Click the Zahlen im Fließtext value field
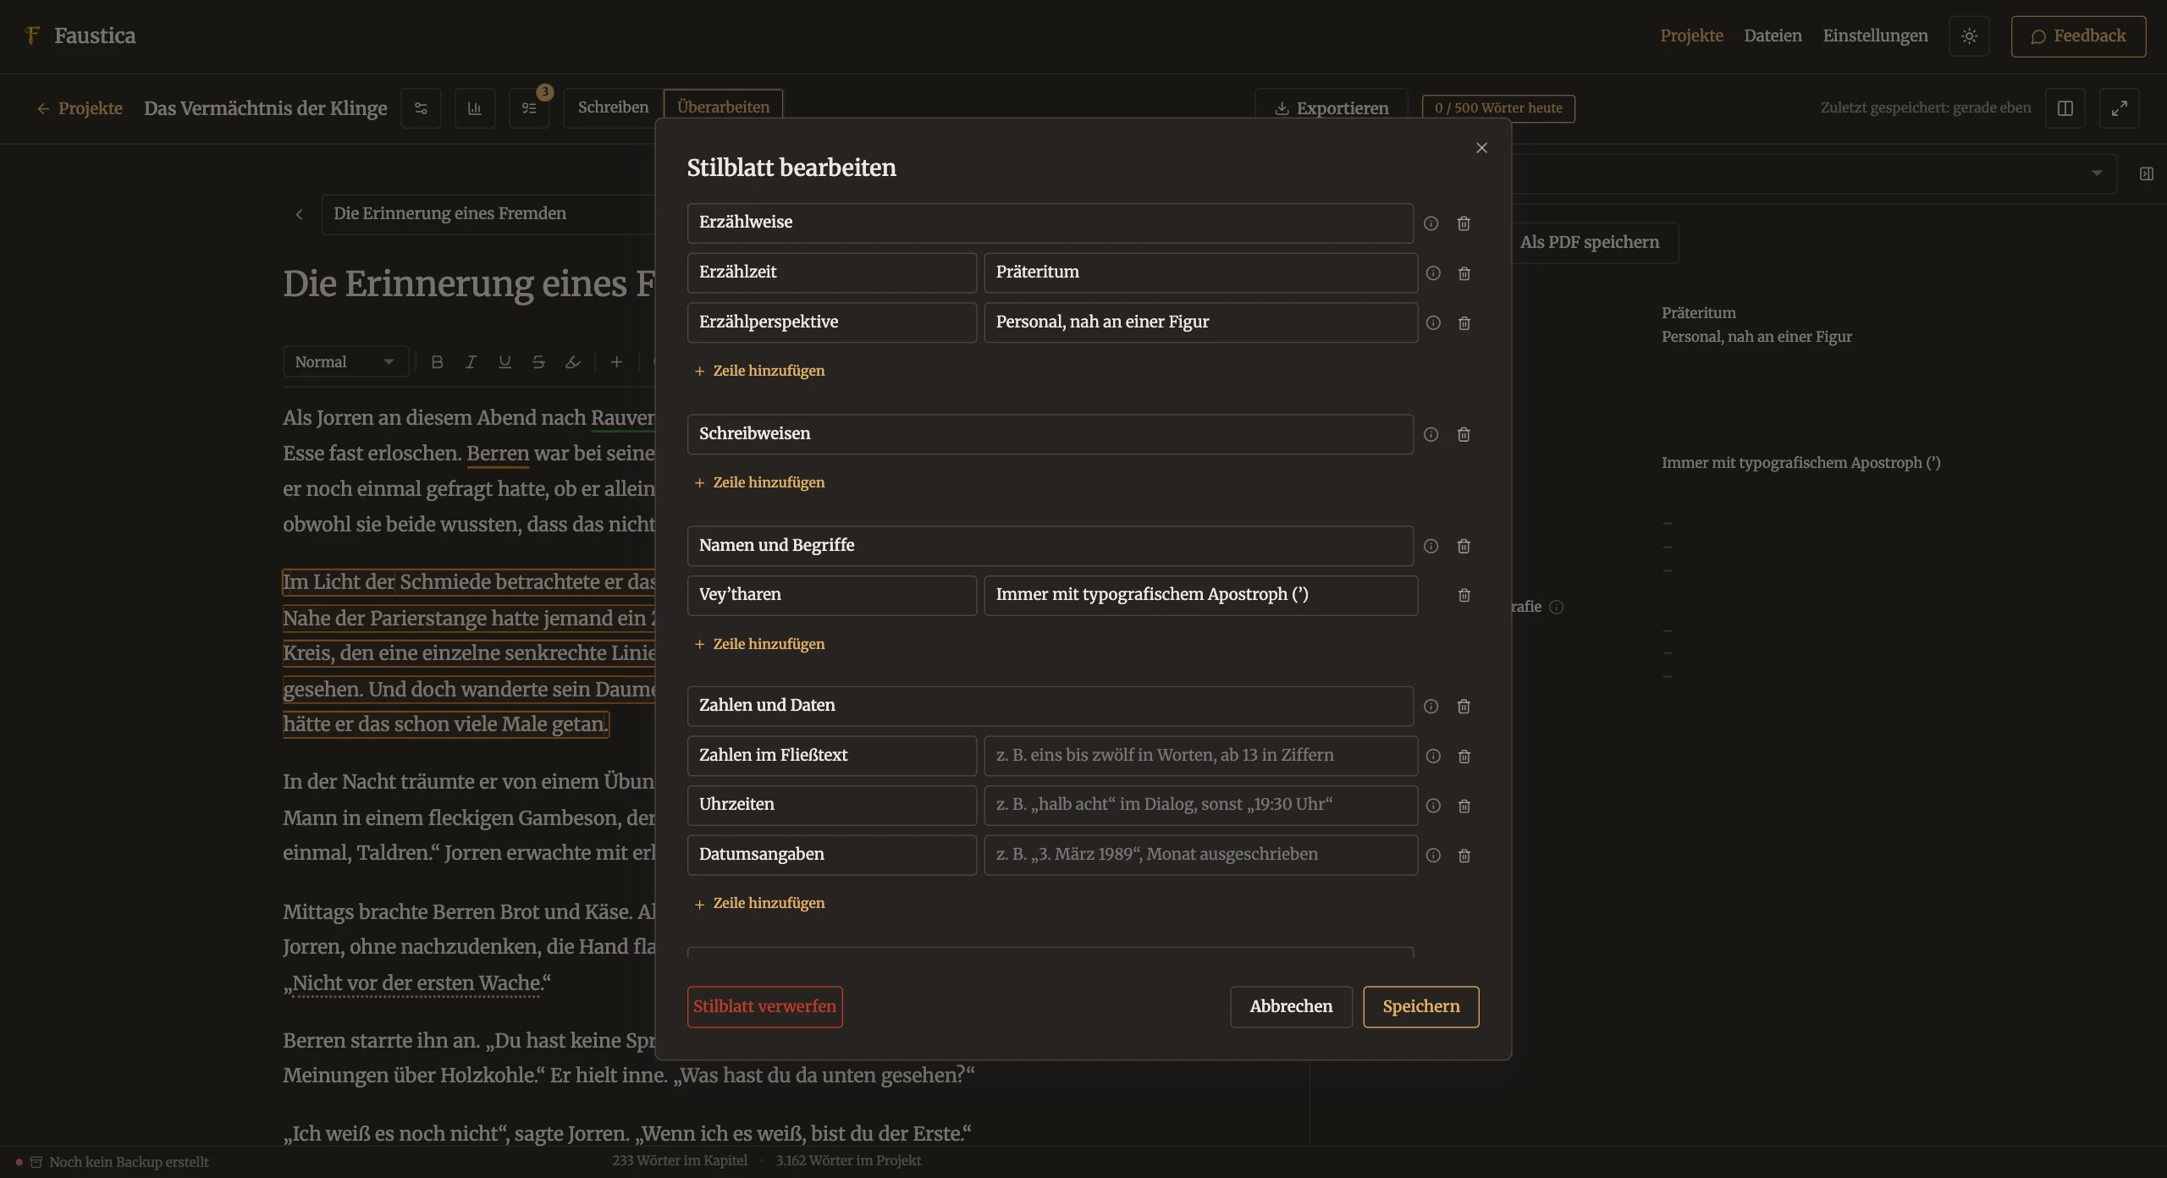Viewport: 2167px width, 1178px height. click(1200, 755)
